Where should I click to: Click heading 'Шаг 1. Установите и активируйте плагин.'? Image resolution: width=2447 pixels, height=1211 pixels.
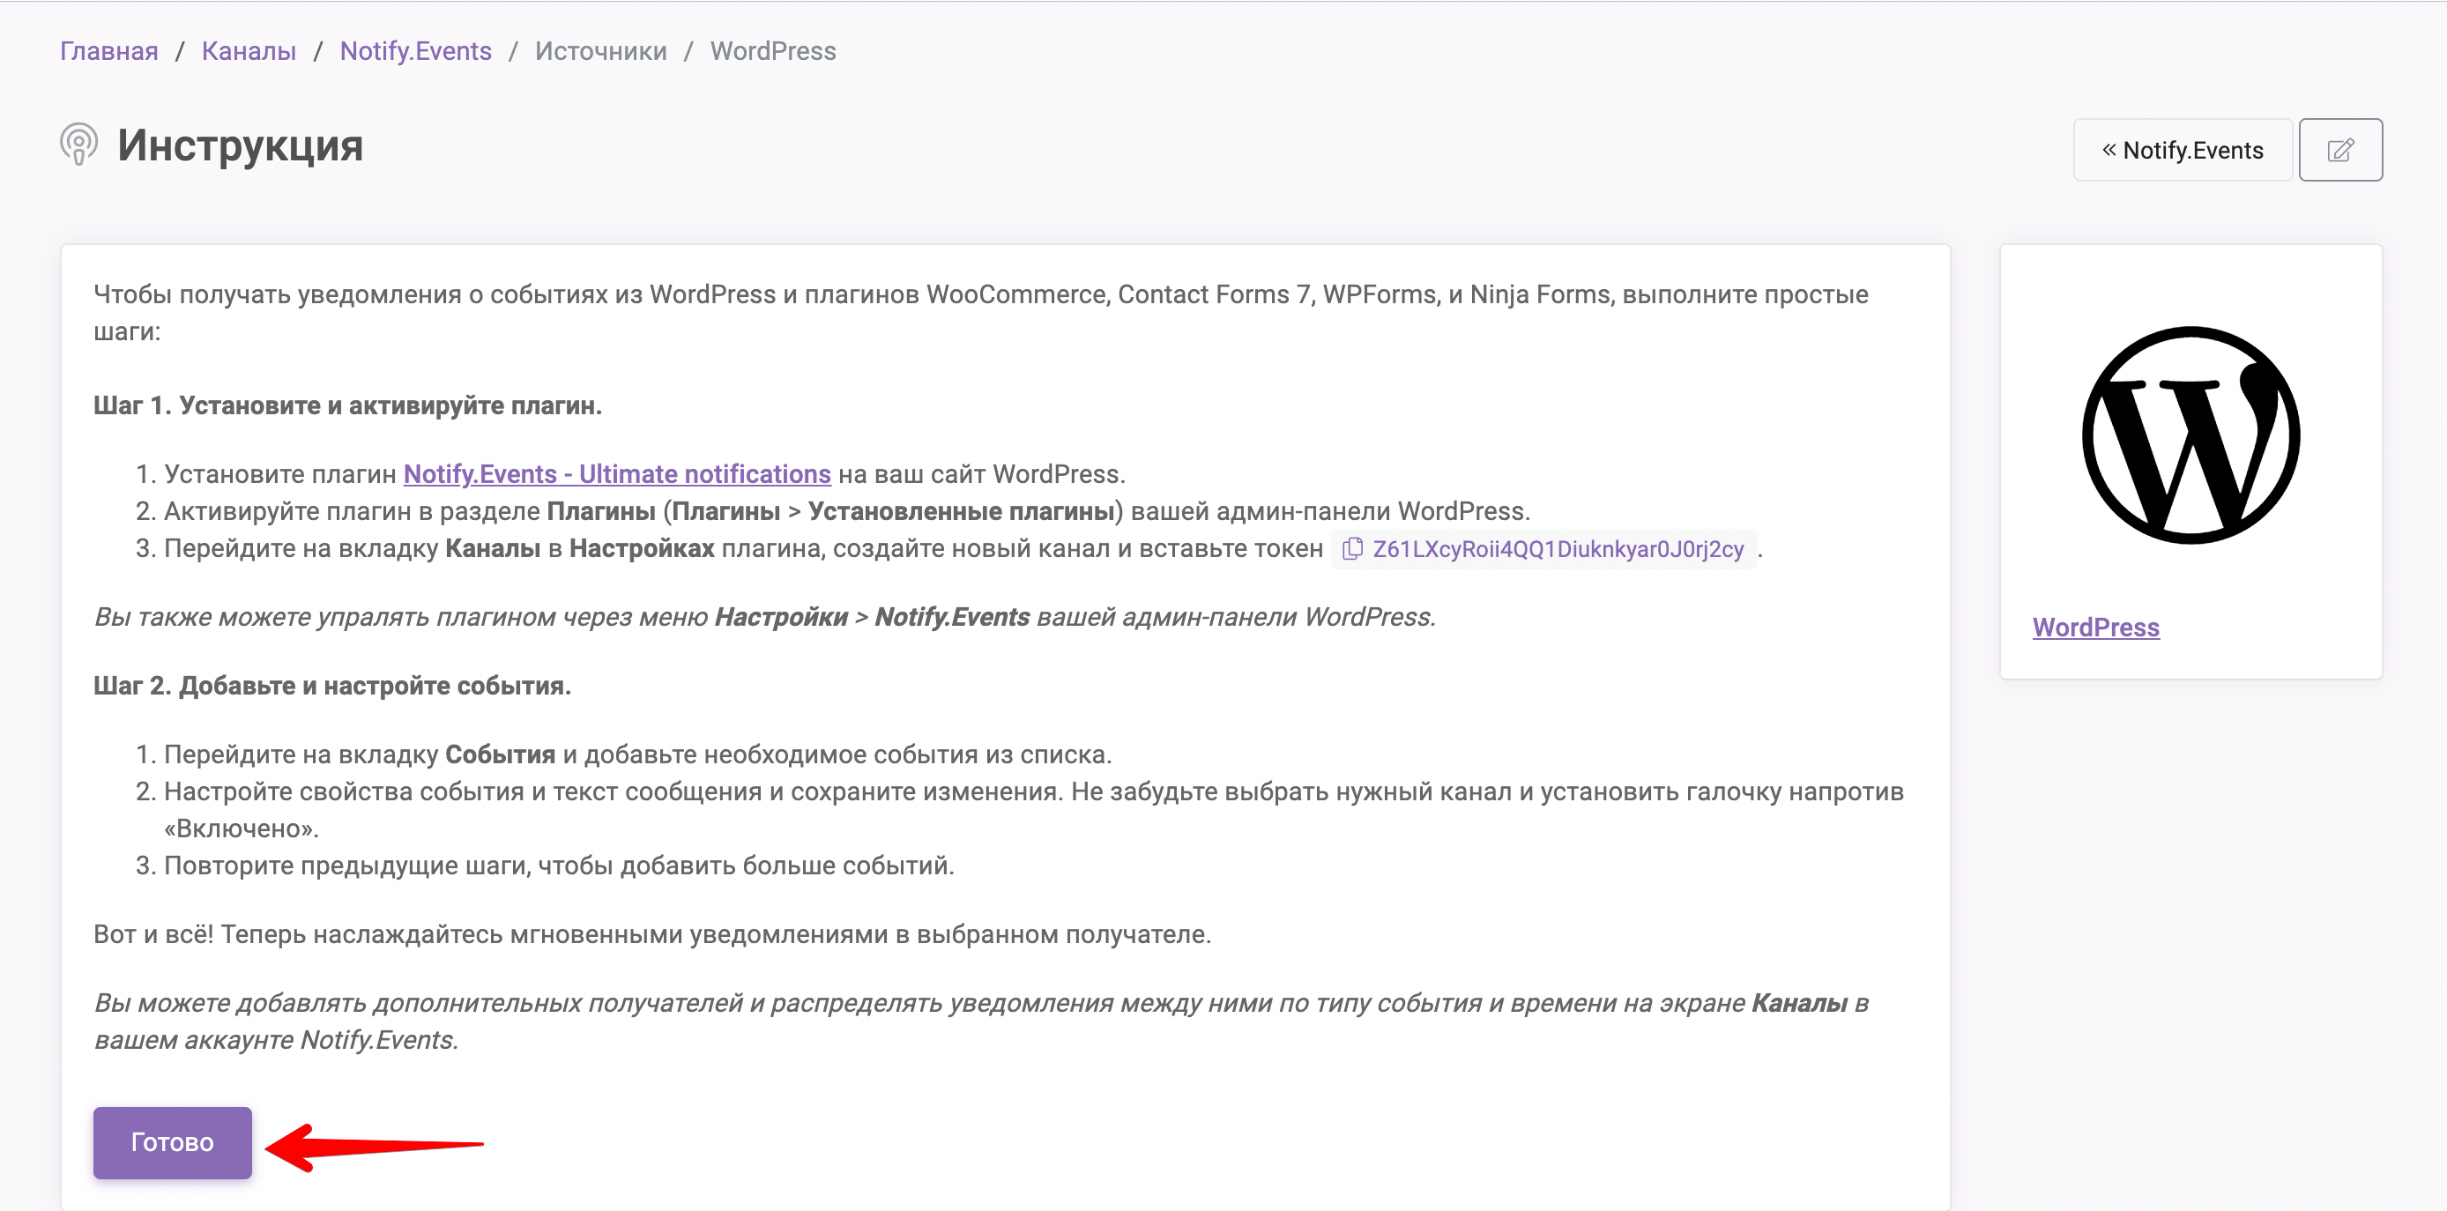click(347, 405)
